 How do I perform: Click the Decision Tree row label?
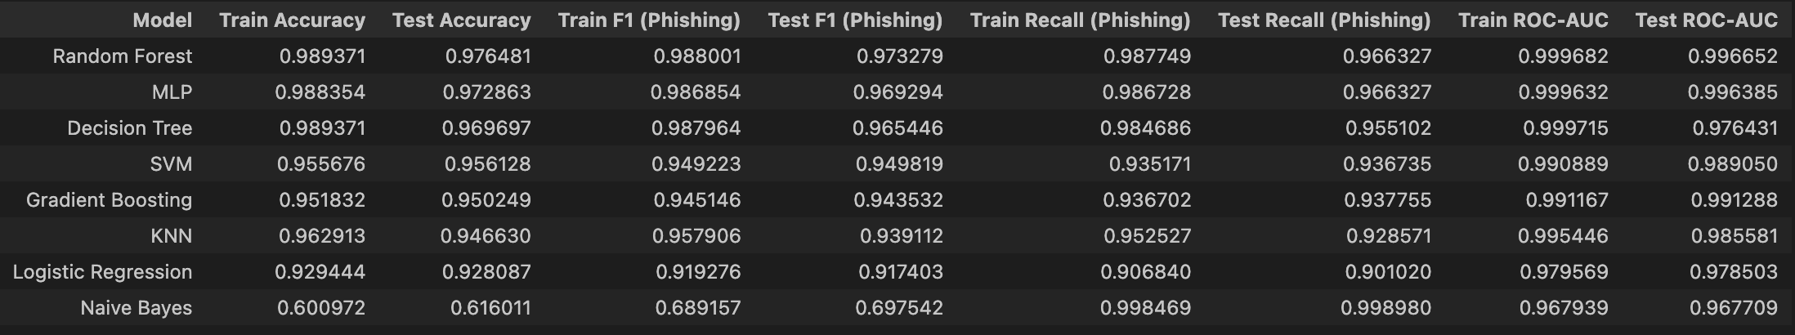[x=129, y=128]
